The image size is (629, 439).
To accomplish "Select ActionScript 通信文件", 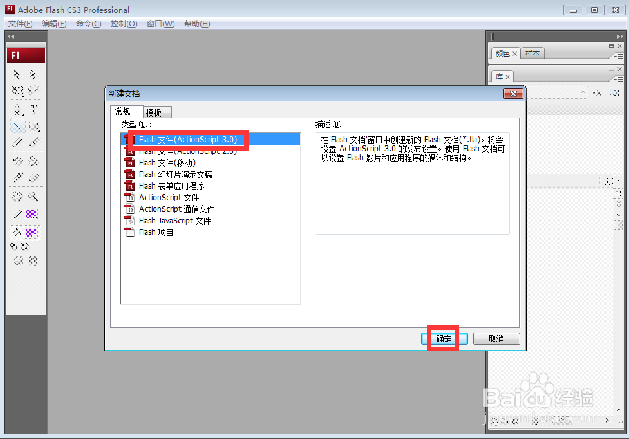I will tap(210, 209).
